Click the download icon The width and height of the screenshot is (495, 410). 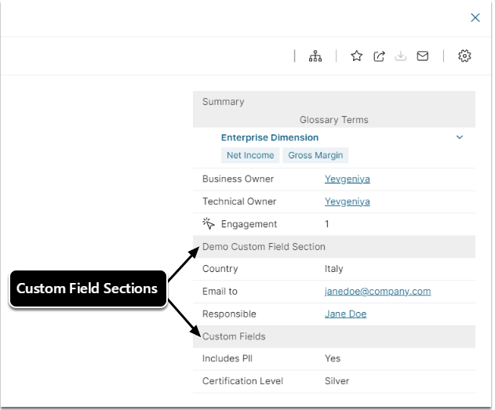pos(401,56)
